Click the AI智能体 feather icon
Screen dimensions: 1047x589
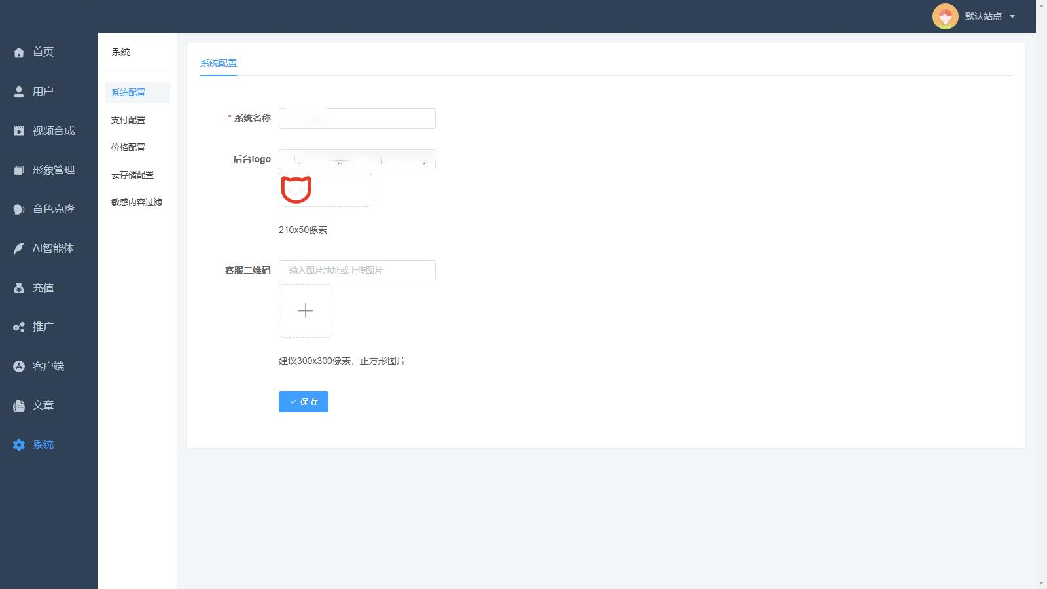19,249
